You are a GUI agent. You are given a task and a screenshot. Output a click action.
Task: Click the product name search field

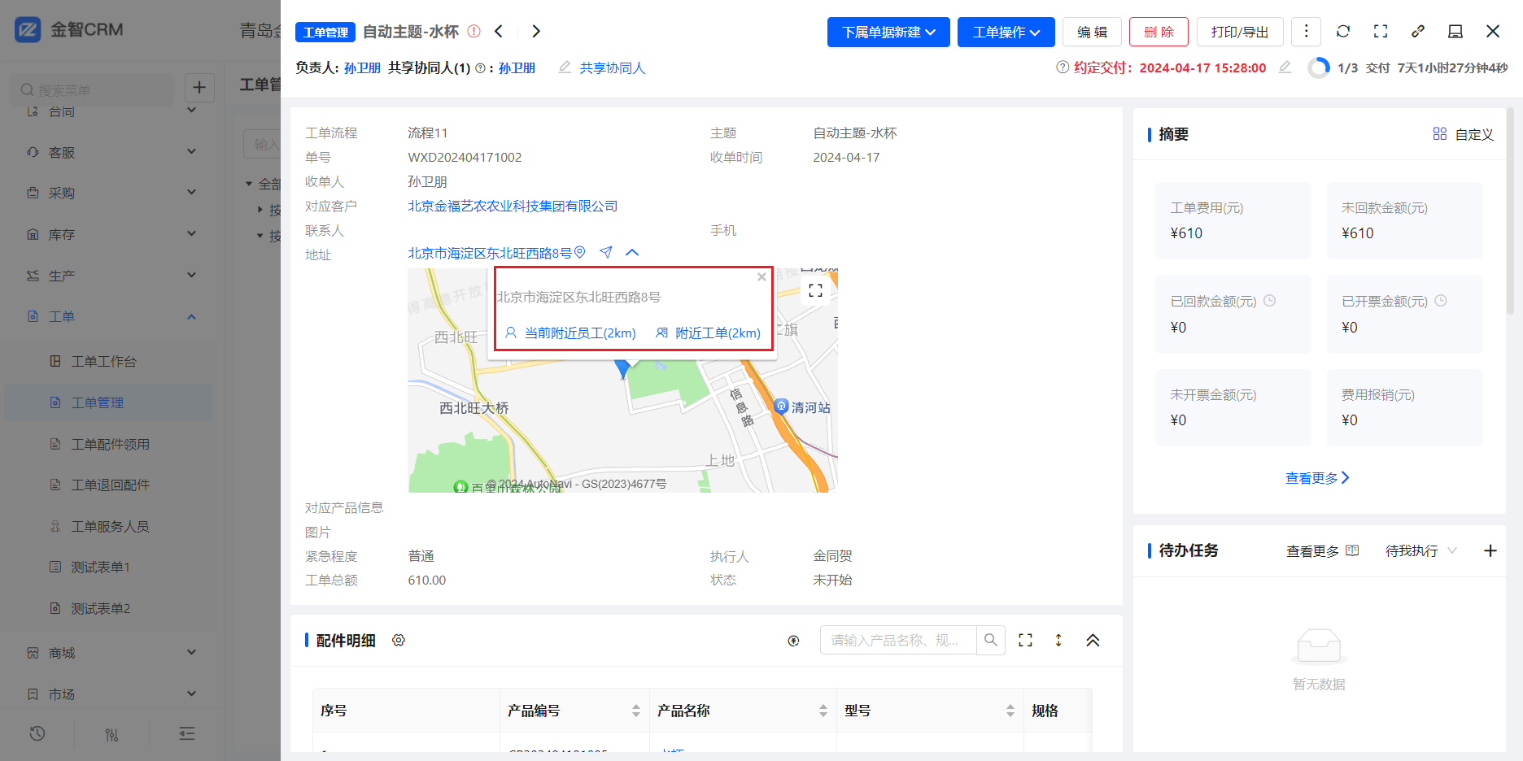(898, 641)
